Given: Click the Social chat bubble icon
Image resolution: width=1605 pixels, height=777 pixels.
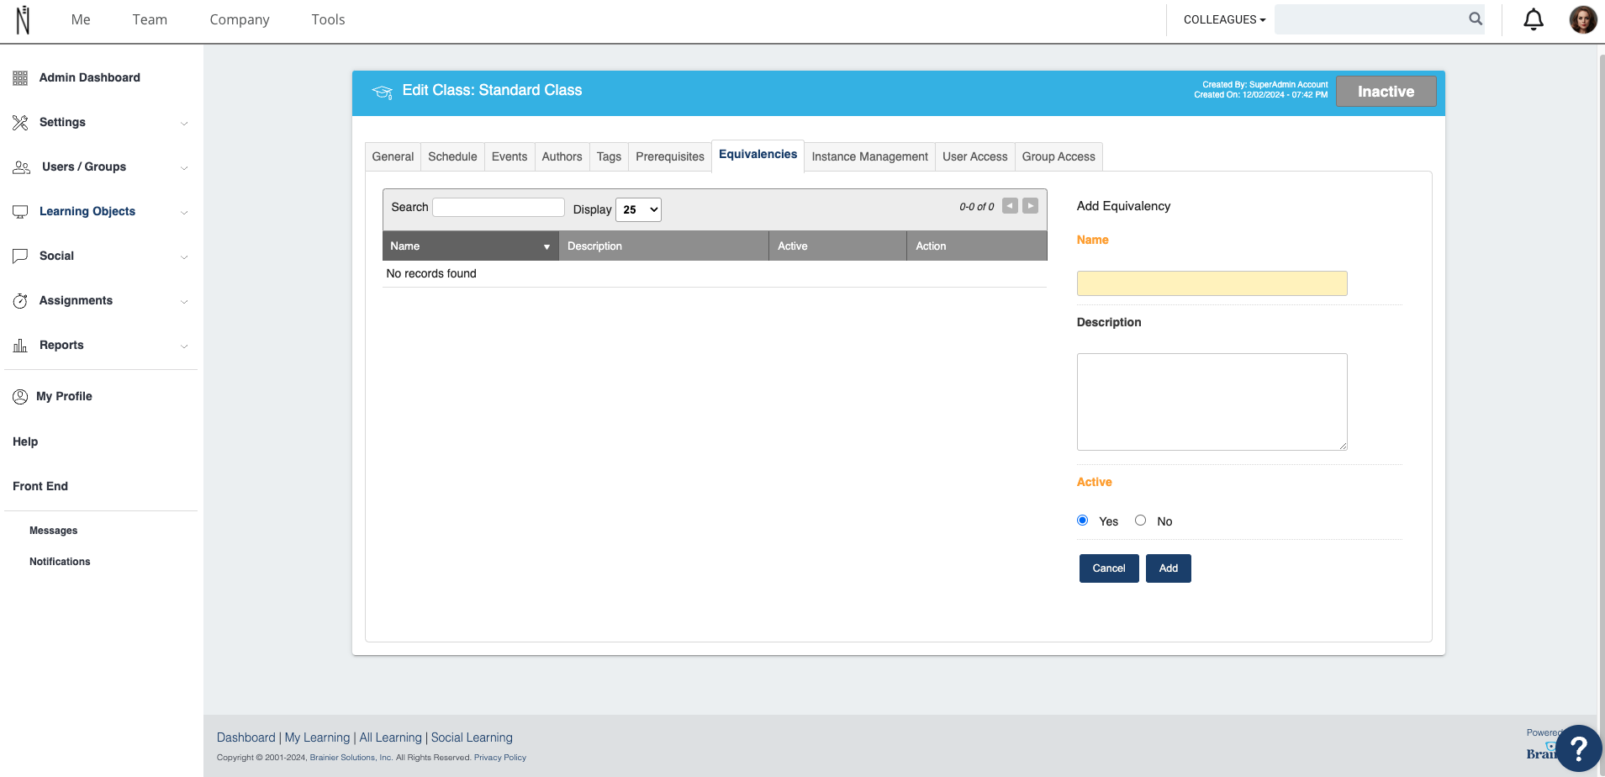Looking at the screenshot, I should (20, 256).
